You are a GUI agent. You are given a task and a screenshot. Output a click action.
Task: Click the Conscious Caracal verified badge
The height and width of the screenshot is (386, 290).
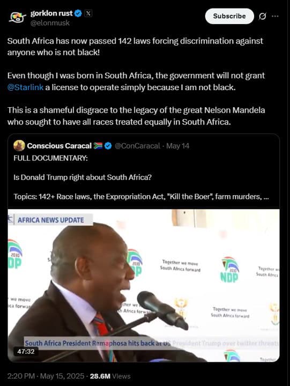(x=108, y=146)
